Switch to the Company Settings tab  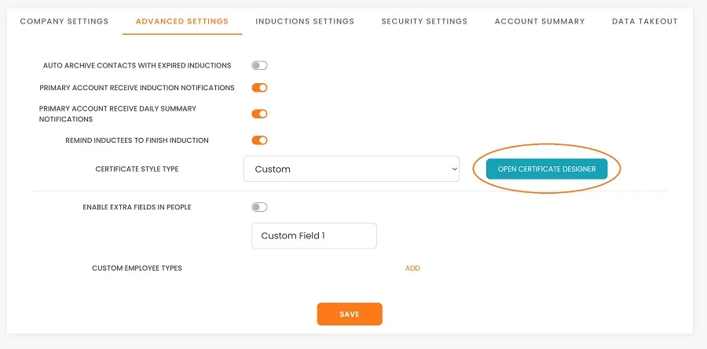pos(64,21)
